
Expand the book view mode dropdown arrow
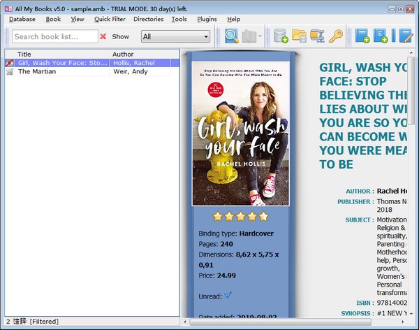(x=260, y=36)
